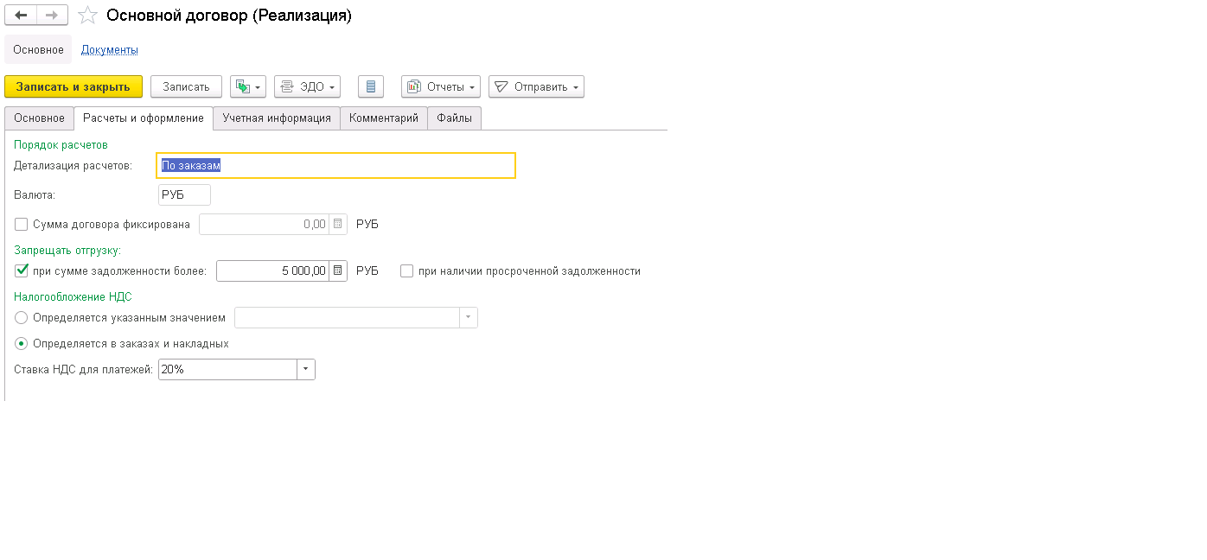This screenshot has height=560, width=1207.
Task: Open the Отчеты dropdown menu
Action: [x=441, y=86]
